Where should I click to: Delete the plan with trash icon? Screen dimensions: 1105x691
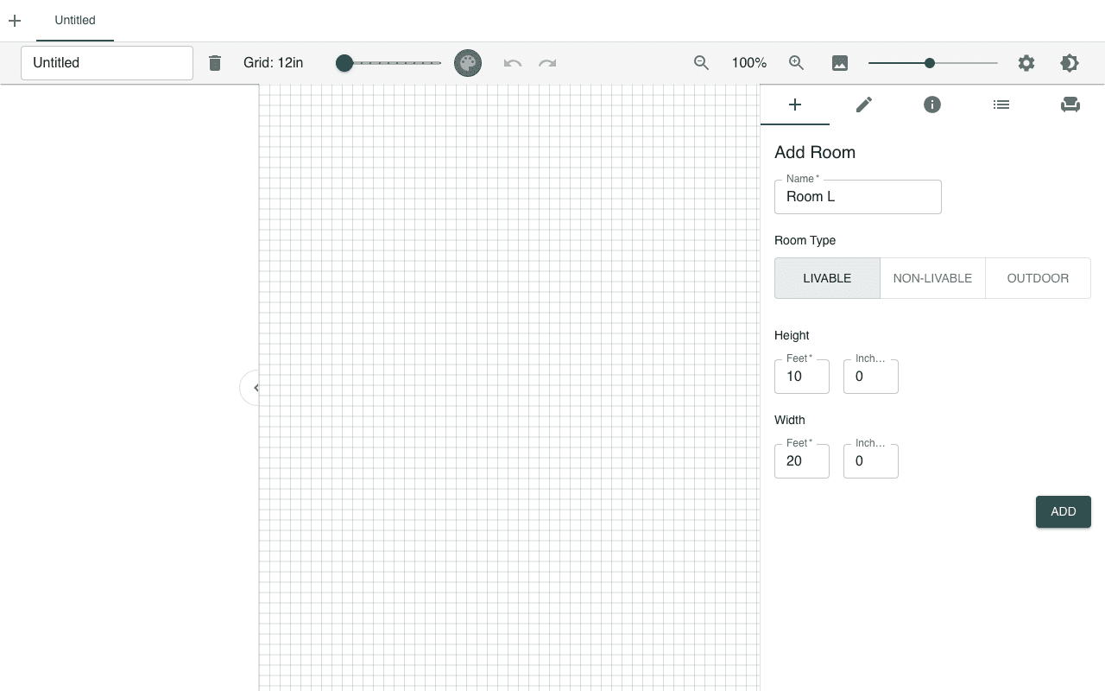tap(215, 63)
